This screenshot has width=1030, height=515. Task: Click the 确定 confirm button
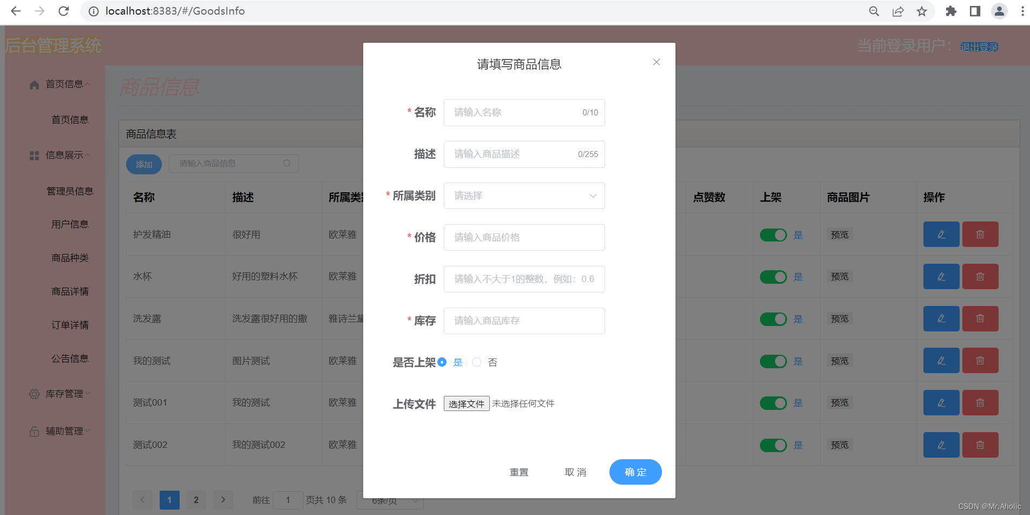(x=635, y=472)
